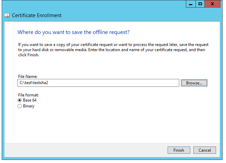Close the window with the red X

[x=213, y=4]
